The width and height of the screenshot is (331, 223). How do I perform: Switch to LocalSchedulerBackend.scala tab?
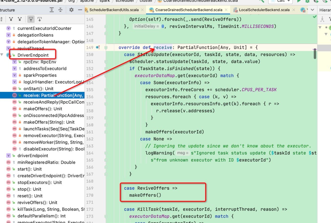click(x=264, y=10)
